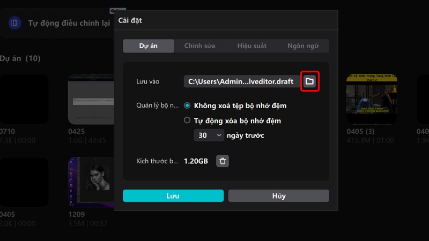Open project 0405 (3) thumbnail
Viewport: 429px width, 241px height.
click(372, 99)
